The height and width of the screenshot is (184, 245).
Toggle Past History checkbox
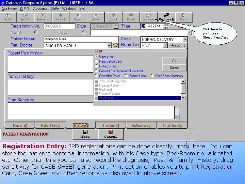[96, 98]
